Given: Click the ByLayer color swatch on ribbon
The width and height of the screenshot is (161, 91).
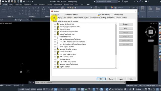Looking at the screenshot, I should click(115, 8).
